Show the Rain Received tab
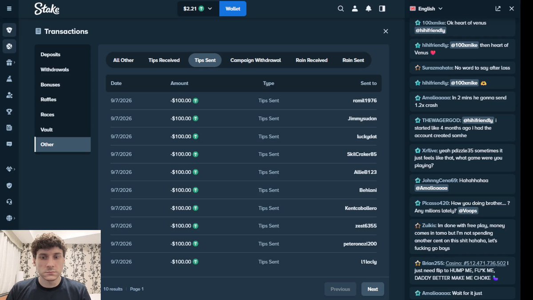The height and width of the screenshot is (300, 533). tap(311, 60)
